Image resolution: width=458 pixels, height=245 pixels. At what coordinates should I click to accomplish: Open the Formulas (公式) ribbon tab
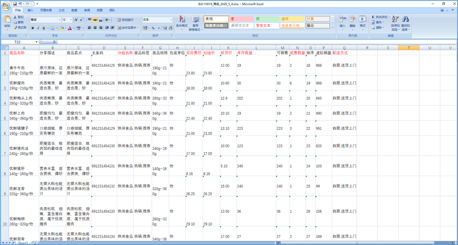coord(61,10)
